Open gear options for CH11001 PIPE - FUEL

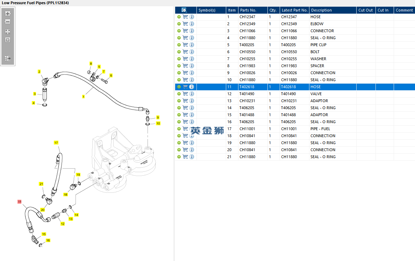tap(179, 129)
